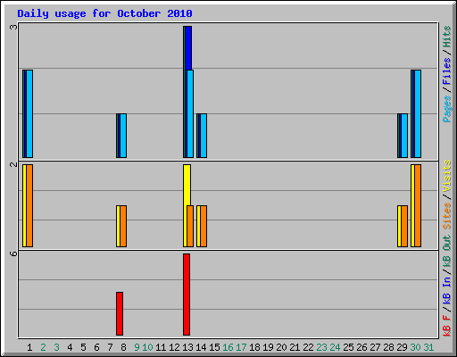The width and height of the screenshot is (457, 357).
Task: Click the 'kB In' legend label
Action: [x=447, y=290]
